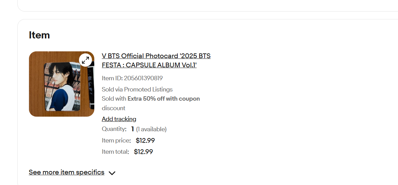Click the Sold with text before coupon offer
Image resolution: width=398 pixels, height=185 pixels.
tap(114, 99)
